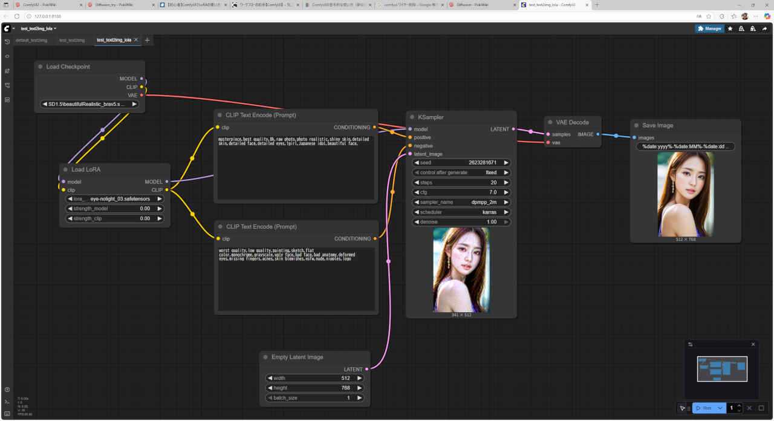The width and height of the screenshot is (774, 421).
Task: Click the star icon beside Manager
Action: coord(730,28)
